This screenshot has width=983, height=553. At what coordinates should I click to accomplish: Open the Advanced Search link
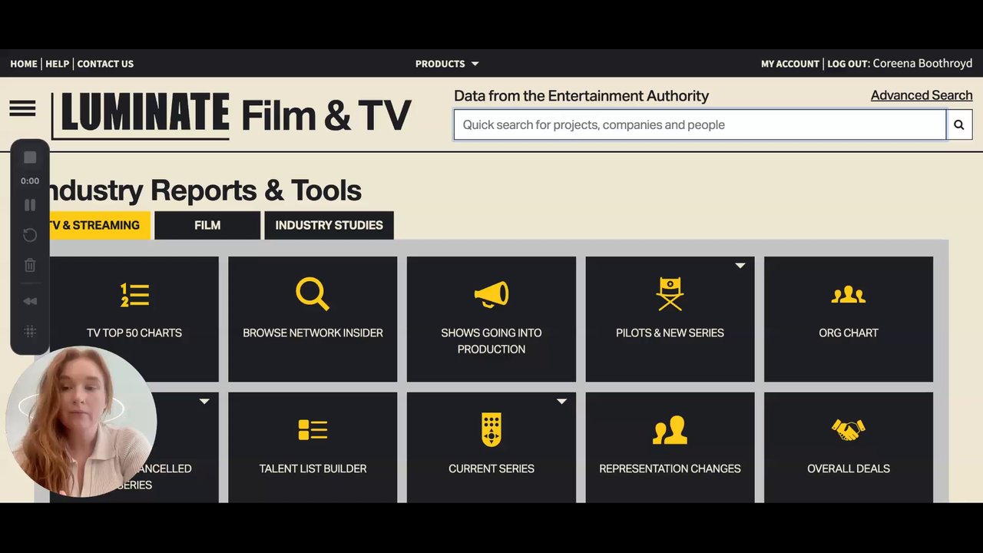click(x=922, y=95)
